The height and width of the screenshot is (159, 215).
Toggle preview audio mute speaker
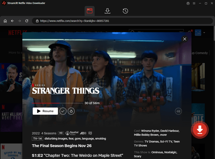(178, 111)
